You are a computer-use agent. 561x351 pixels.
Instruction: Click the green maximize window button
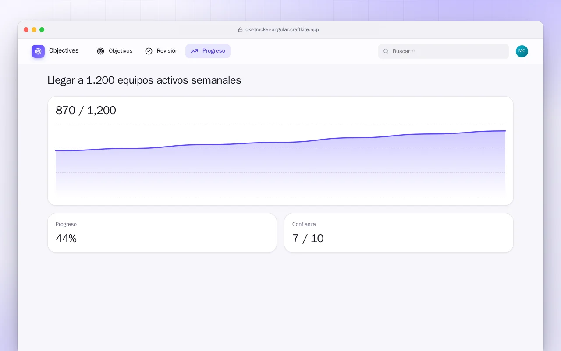point(42,30)
